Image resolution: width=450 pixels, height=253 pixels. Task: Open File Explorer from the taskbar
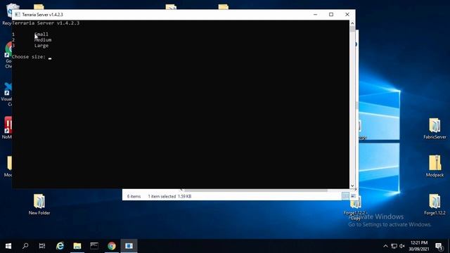pos(77,246)
